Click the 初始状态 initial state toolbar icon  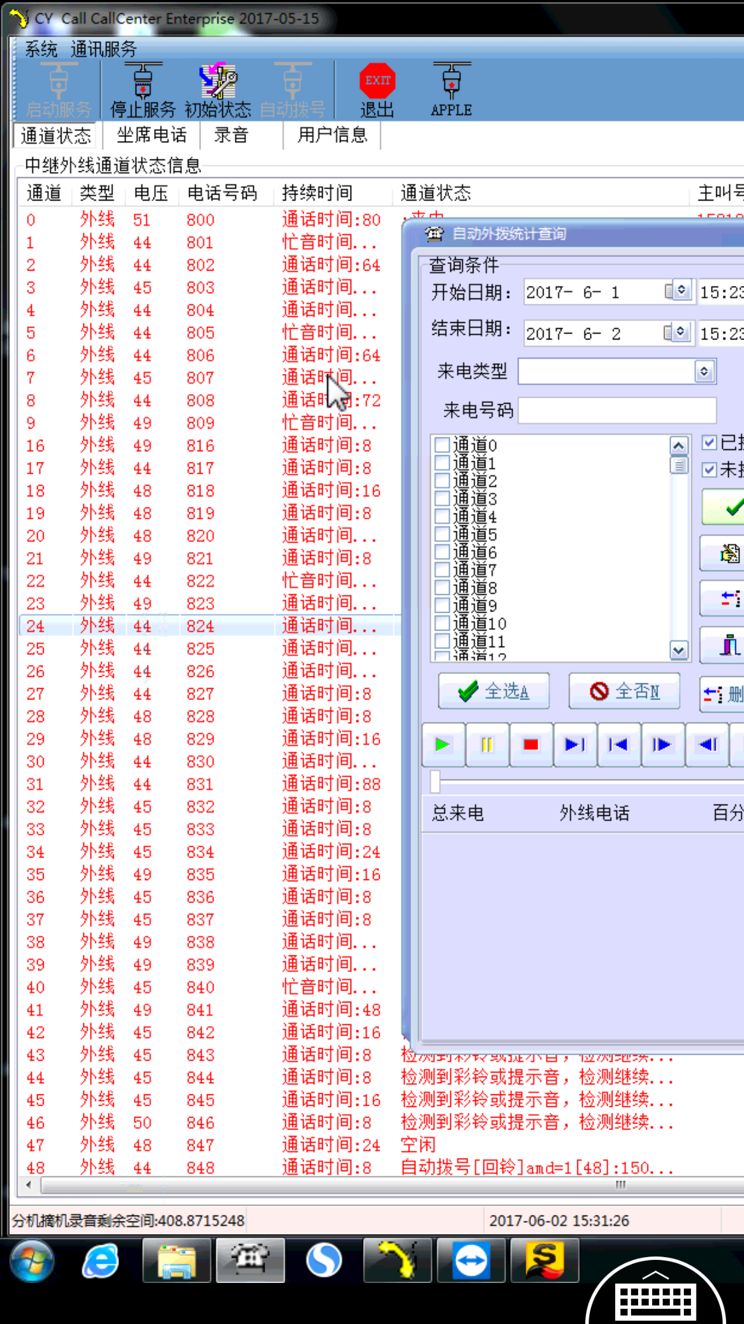coord(218,91)
